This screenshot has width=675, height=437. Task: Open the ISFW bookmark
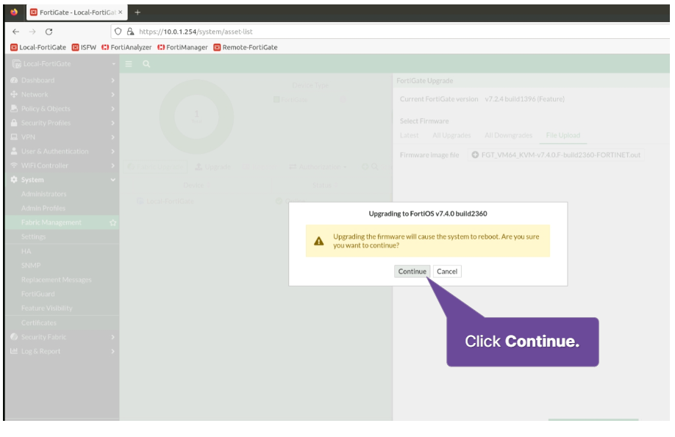(84, 47)
